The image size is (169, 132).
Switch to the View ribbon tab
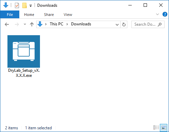[x=68, y=15]
